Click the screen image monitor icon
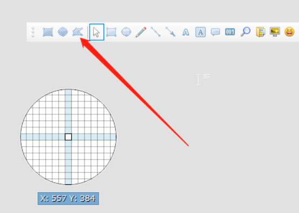This screenshot has height=213, width=299. click(x=275, y=32)
